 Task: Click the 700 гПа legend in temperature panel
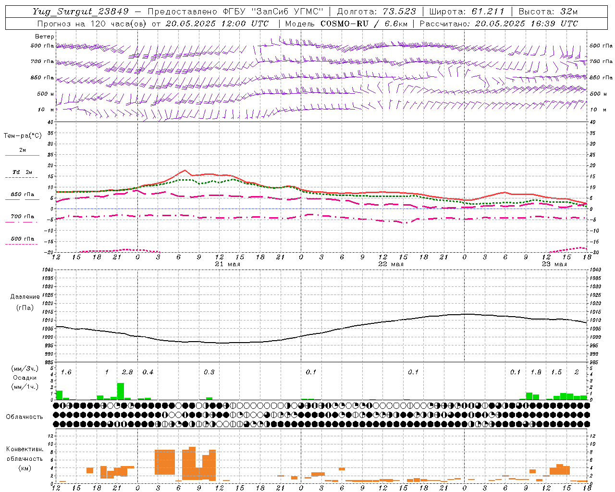tap(22, 217)
